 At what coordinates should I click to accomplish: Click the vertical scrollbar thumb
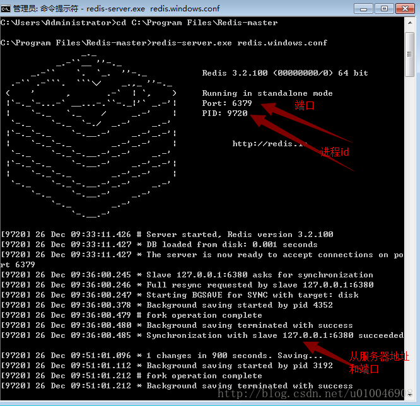410,54
